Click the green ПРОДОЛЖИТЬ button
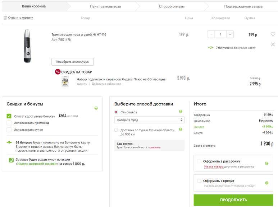 233,200
